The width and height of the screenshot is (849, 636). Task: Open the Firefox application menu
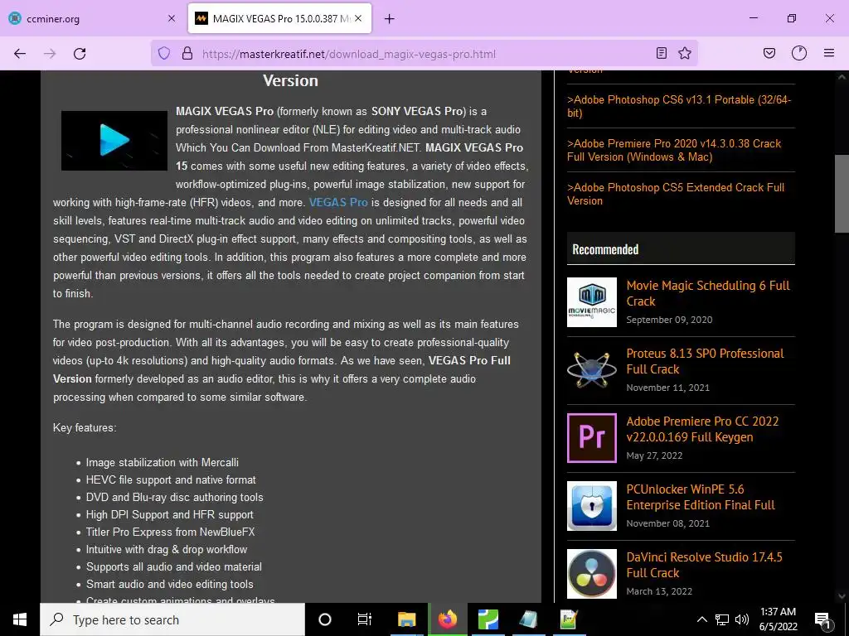coord(829,53)
